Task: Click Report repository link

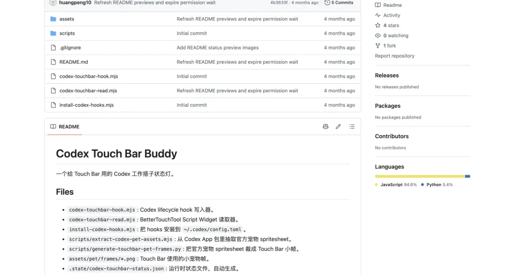Action: tap(395, 56)
